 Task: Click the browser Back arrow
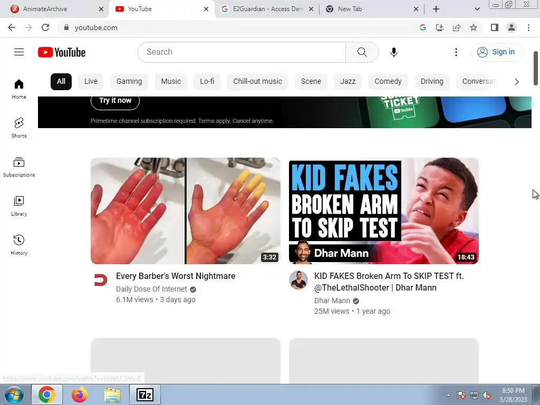click(x=12, y=27)
